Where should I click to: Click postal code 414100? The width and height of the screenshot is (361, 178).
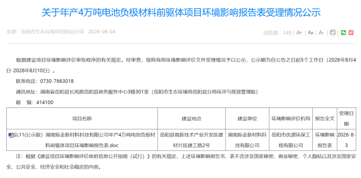[x=45, y=102]
